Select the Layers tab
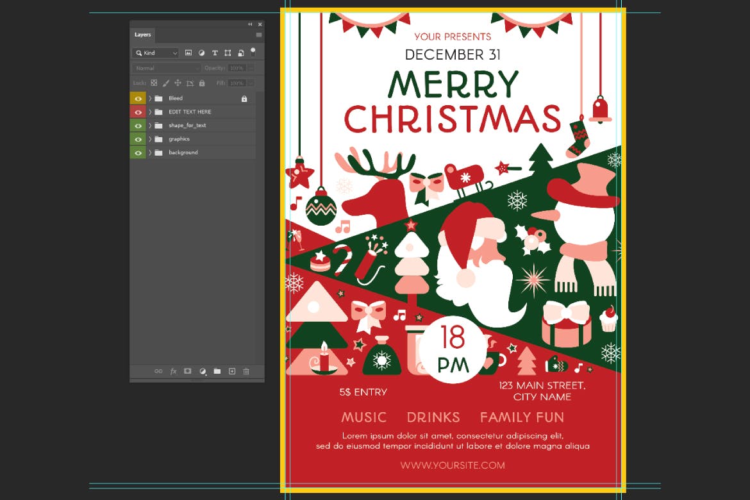The width and height of the screenshot is (750, 500). 142,35
